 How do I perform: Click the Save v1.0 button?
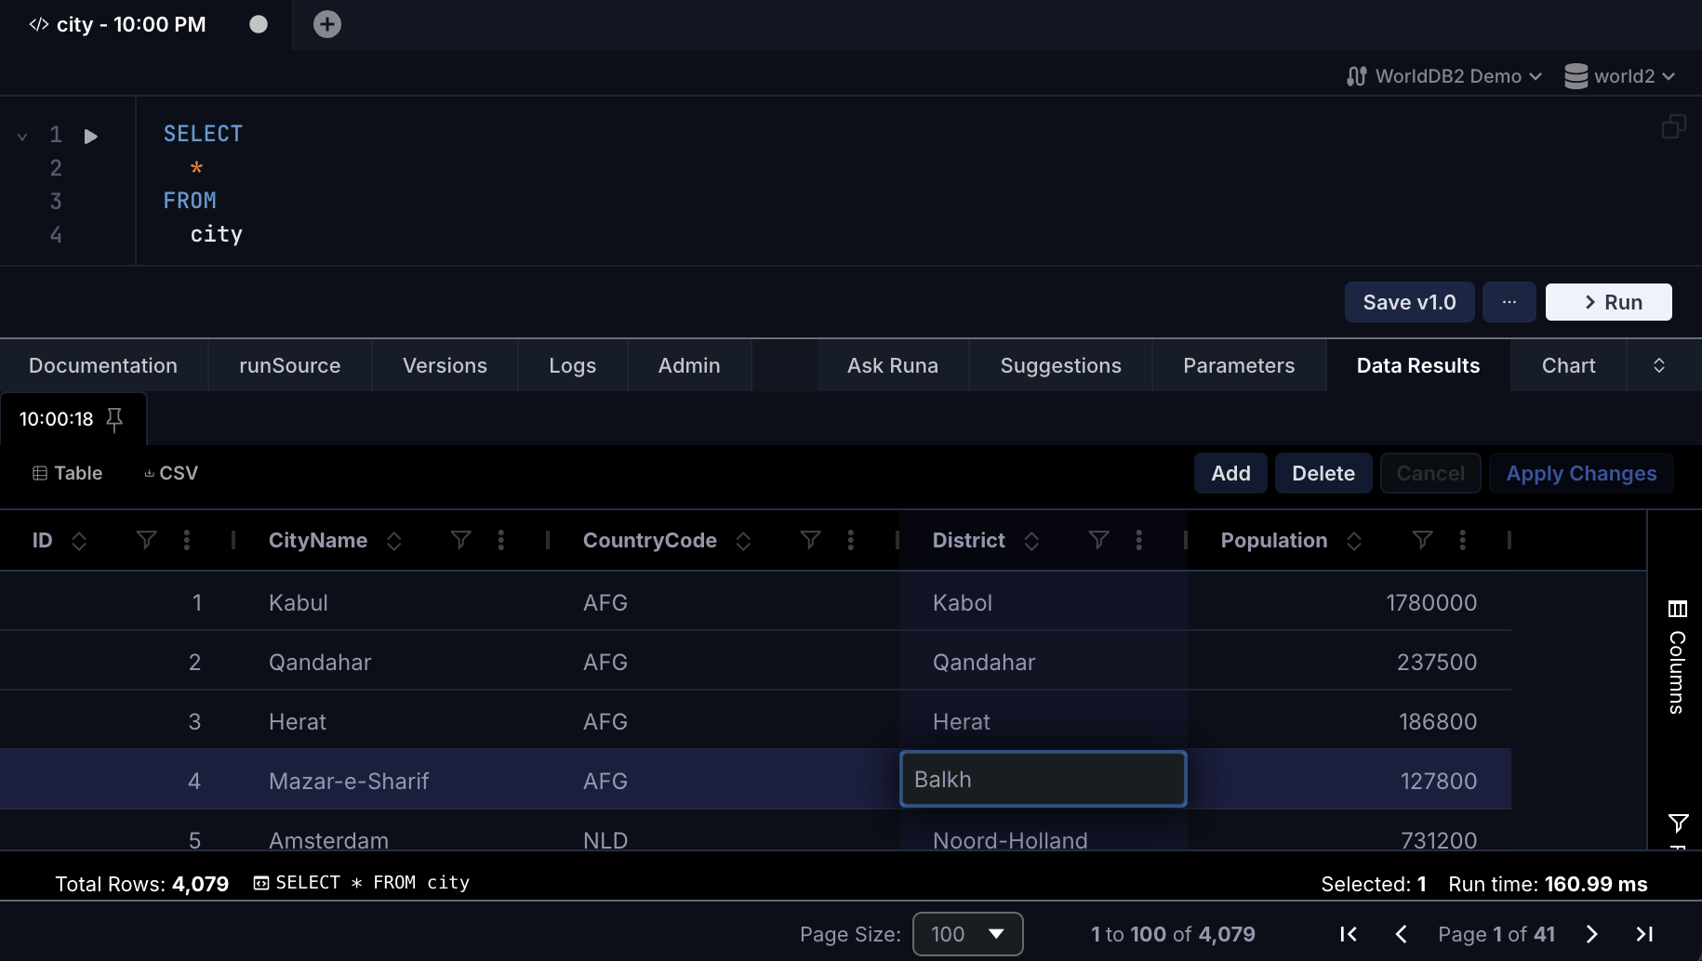(x=1409, y=302)
